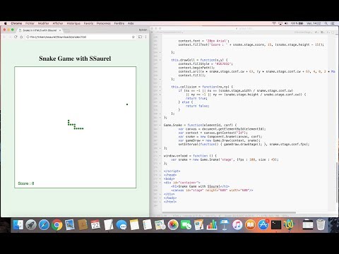This screenshot has height=254, width=339.
Task: Open iBooks from the Dock
Action: coord(250,225)
